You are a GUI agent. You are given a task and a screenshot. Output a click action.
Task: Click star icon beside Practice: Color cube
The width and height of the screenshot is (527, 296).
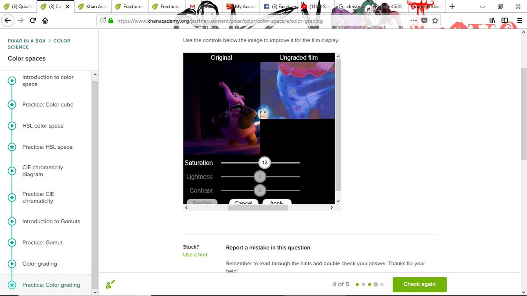[12, 105]
